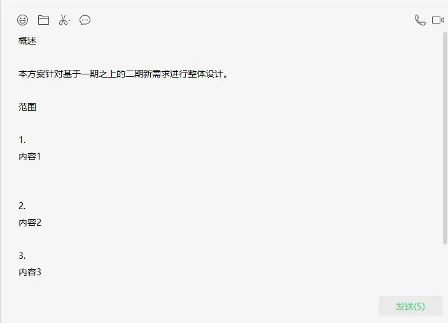Place cursor on the 范围 heading
Image resolution: width=448 pixels, height=323 pixels.
coord(27,107)
